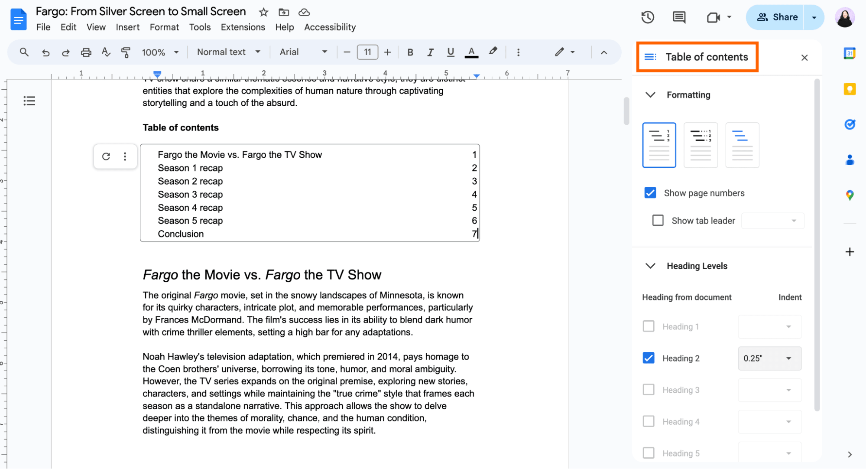The width and height of the screenshot is (866, 469).
Task: Print the document
Action: click(x=86, y=52)
